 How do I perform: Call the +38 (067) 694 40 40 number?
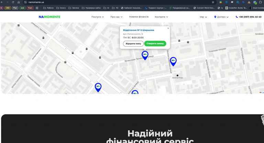click(250, 17)
